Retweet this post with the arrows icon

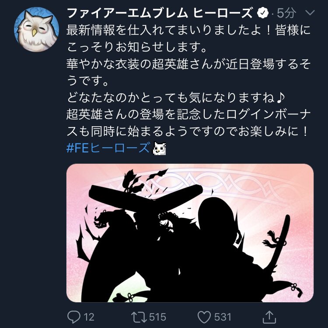139,317
